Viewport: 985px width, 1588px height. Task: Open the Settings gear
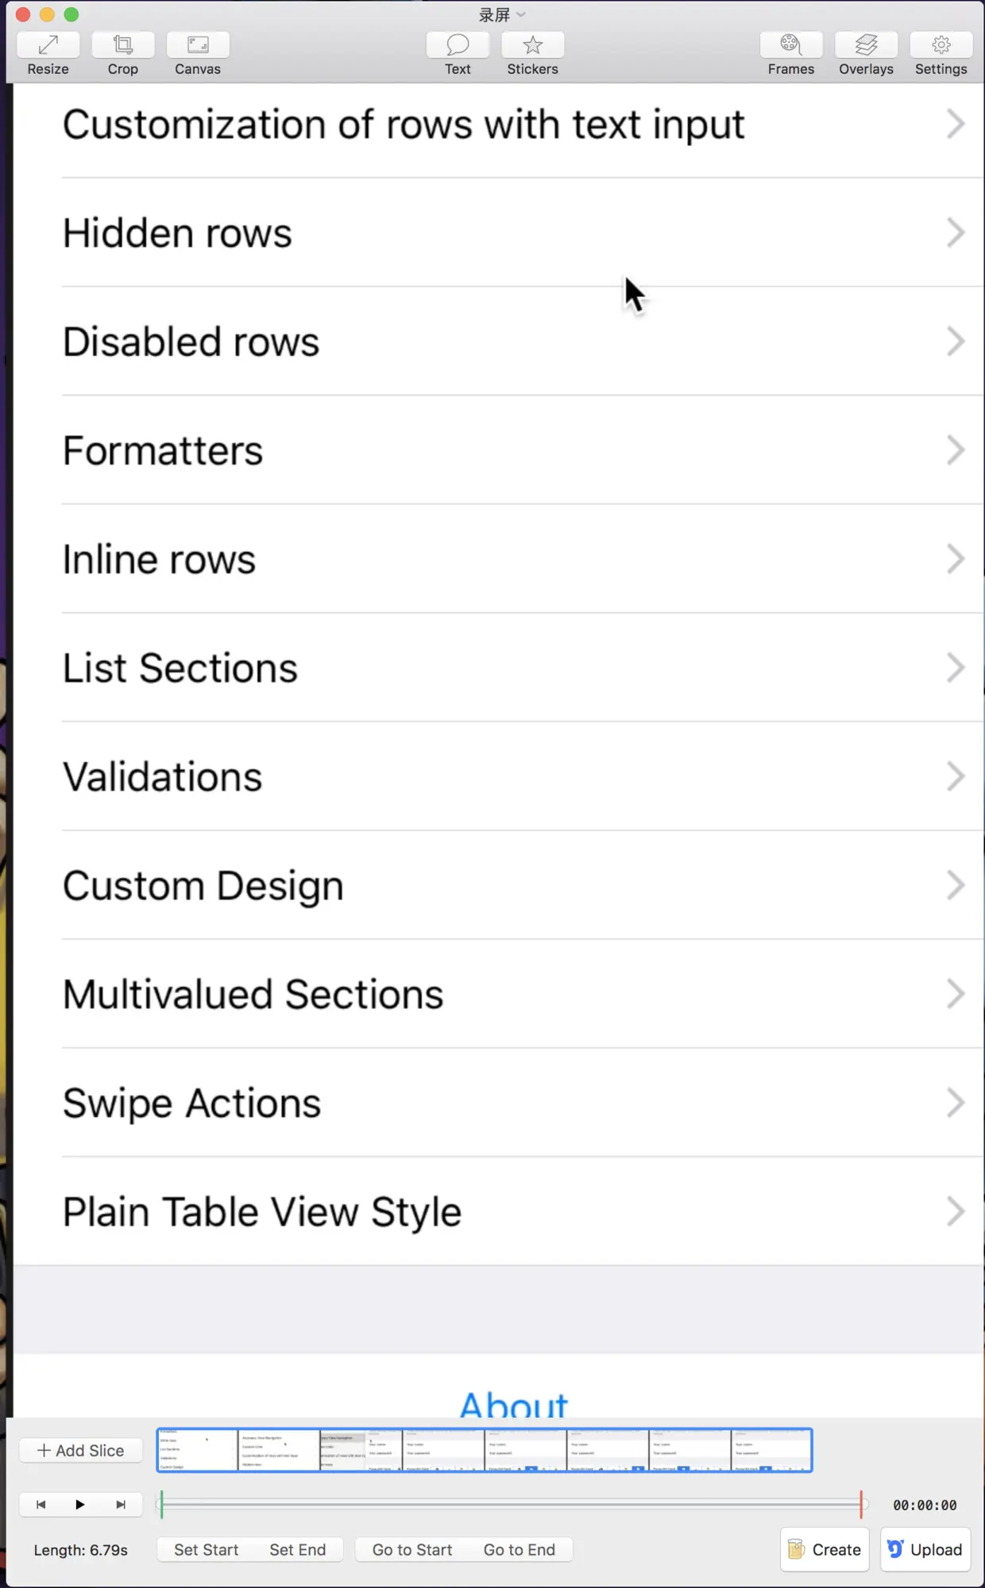coord(941,45)
